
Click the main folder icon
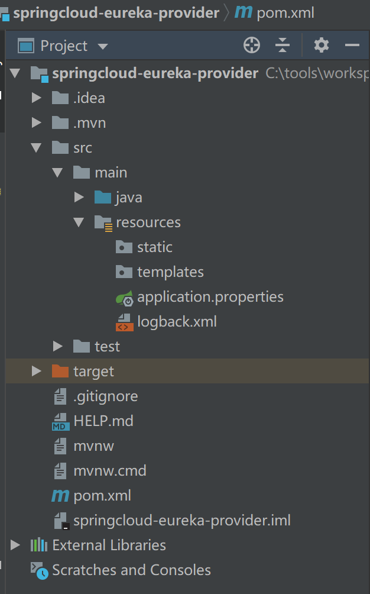(82, 172)
